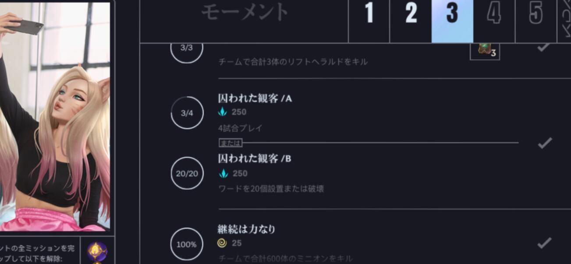Click the blue essence icon for 囚われた観客 /A reward
This screenshot has height=264, width=571.
223,112
